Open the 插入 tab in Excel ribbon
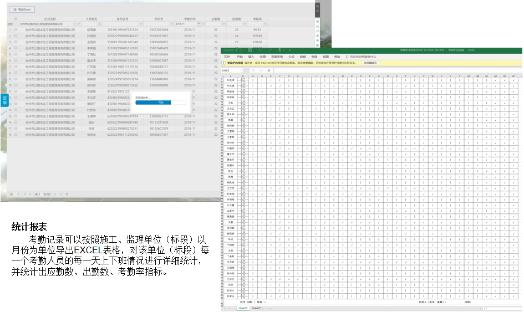 click(251, 57)
